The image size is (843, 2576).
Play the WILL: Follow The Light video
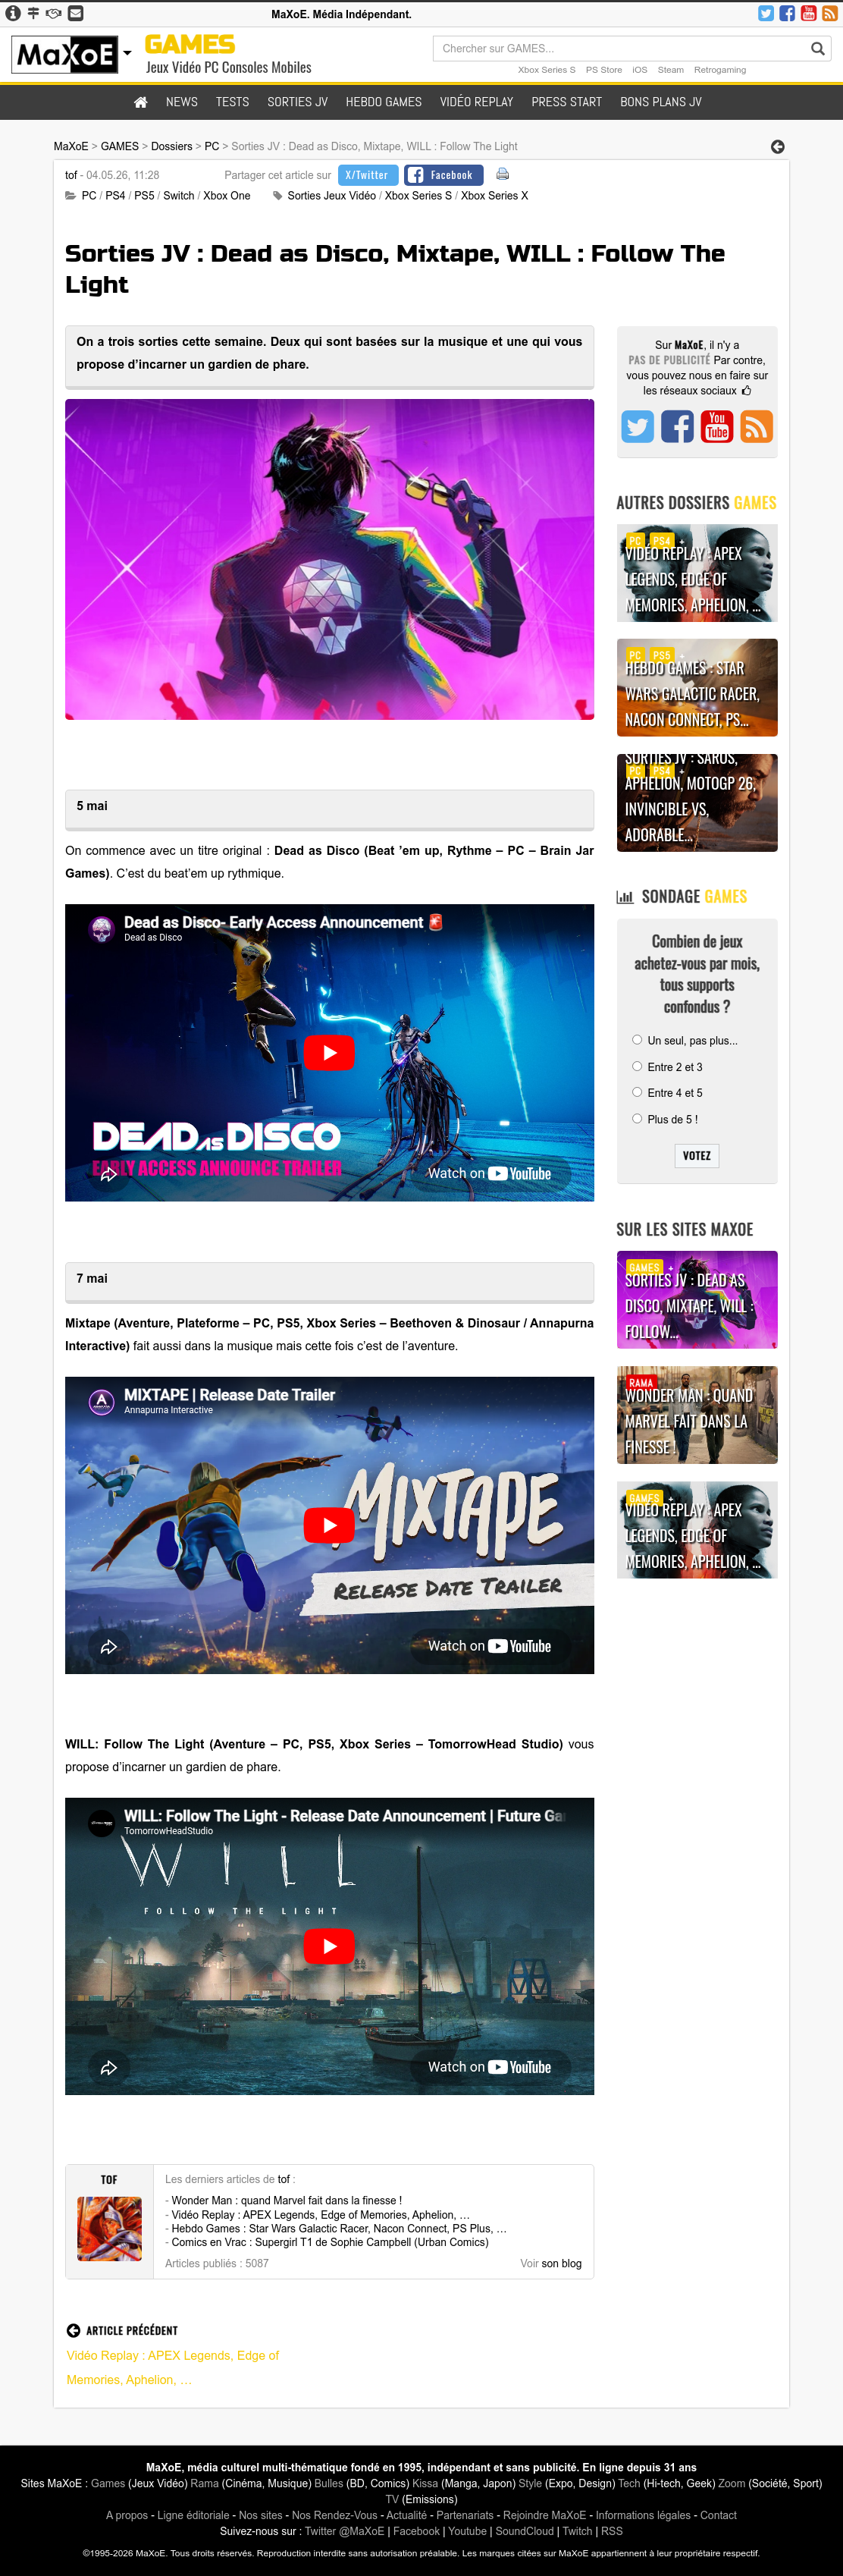click(x=329, y=1946)
